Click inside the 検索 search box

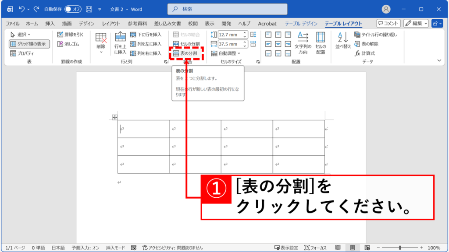pos(227,8)
